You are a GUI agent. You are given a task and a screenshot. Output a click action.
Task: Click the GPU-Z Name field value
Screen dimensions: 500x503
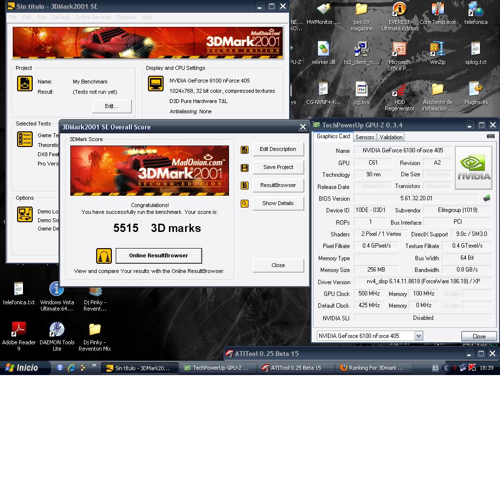pos(403,150)
